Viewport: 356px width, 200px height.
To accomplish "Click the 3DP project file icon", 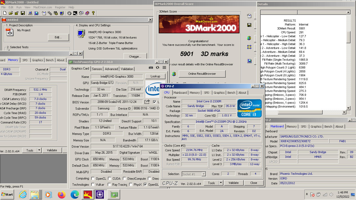I will click(x=10, y=32).
